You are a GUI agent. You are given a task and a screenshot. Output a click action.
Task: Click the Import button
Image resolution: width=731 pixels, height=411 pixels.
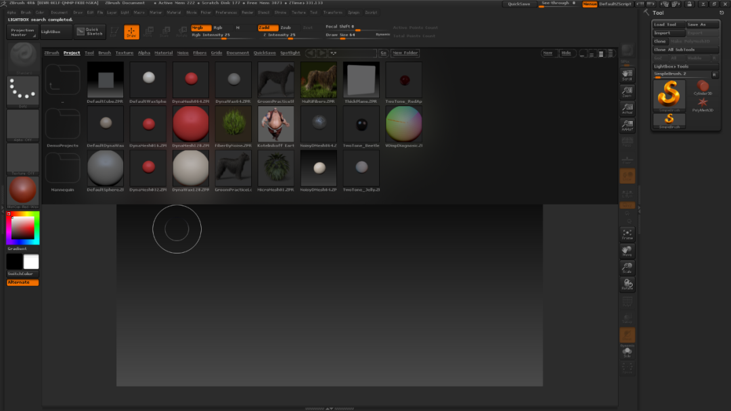point(669,33)
